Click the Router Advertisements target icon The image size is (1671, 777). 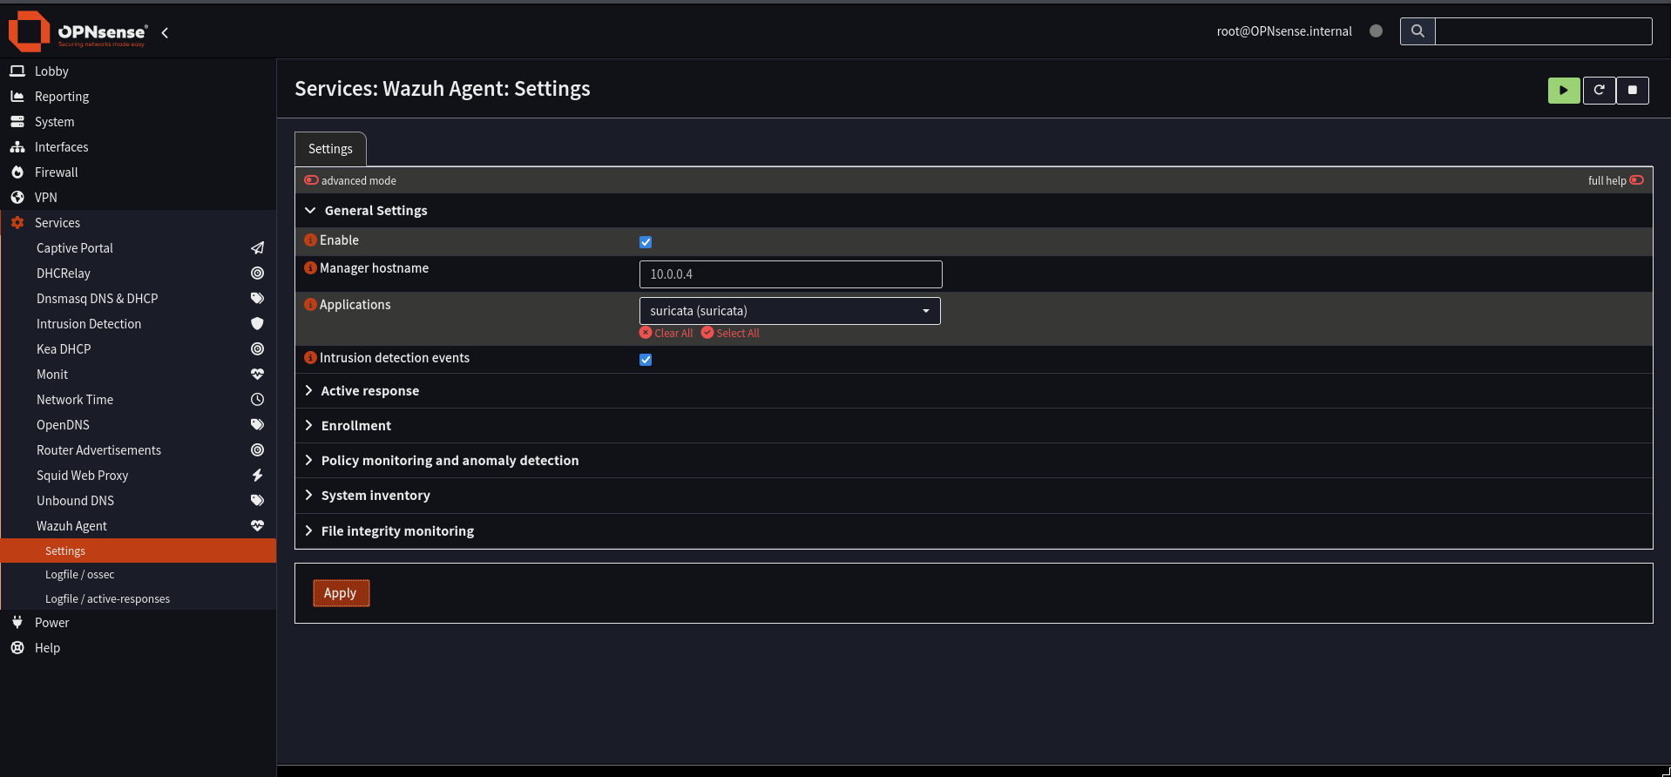click(257, 450)
